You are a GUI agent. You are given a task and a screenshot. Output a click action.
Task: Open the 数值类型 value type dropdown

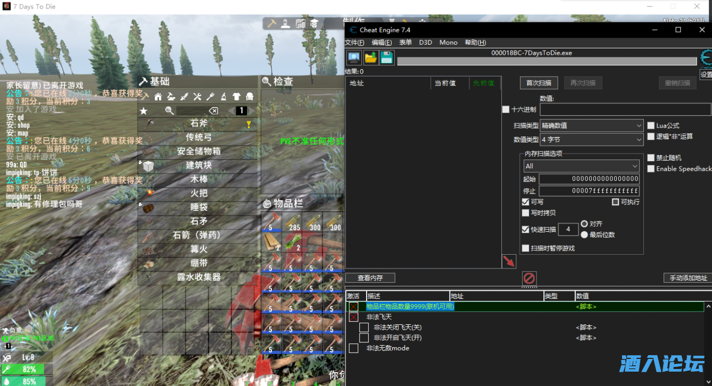pos(592,139)
